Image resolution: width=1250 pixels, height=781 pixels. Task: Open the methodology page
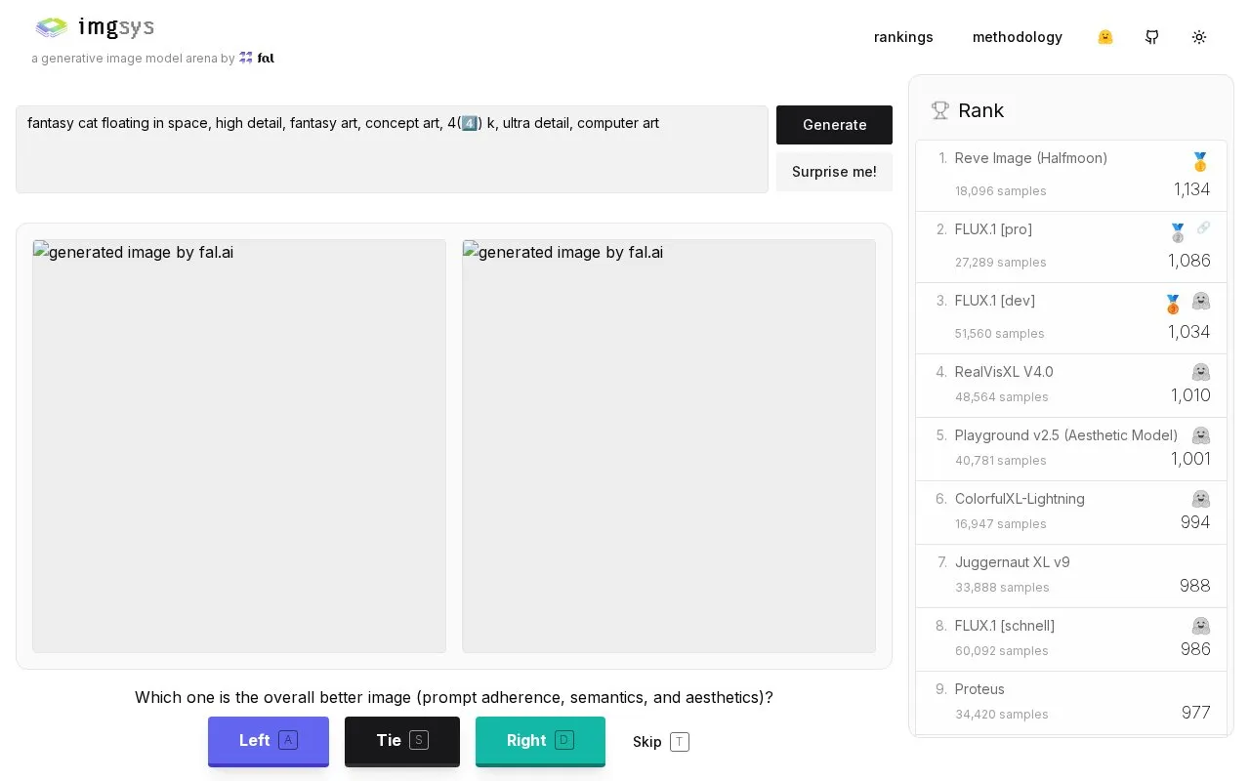tap(1018, 37)
